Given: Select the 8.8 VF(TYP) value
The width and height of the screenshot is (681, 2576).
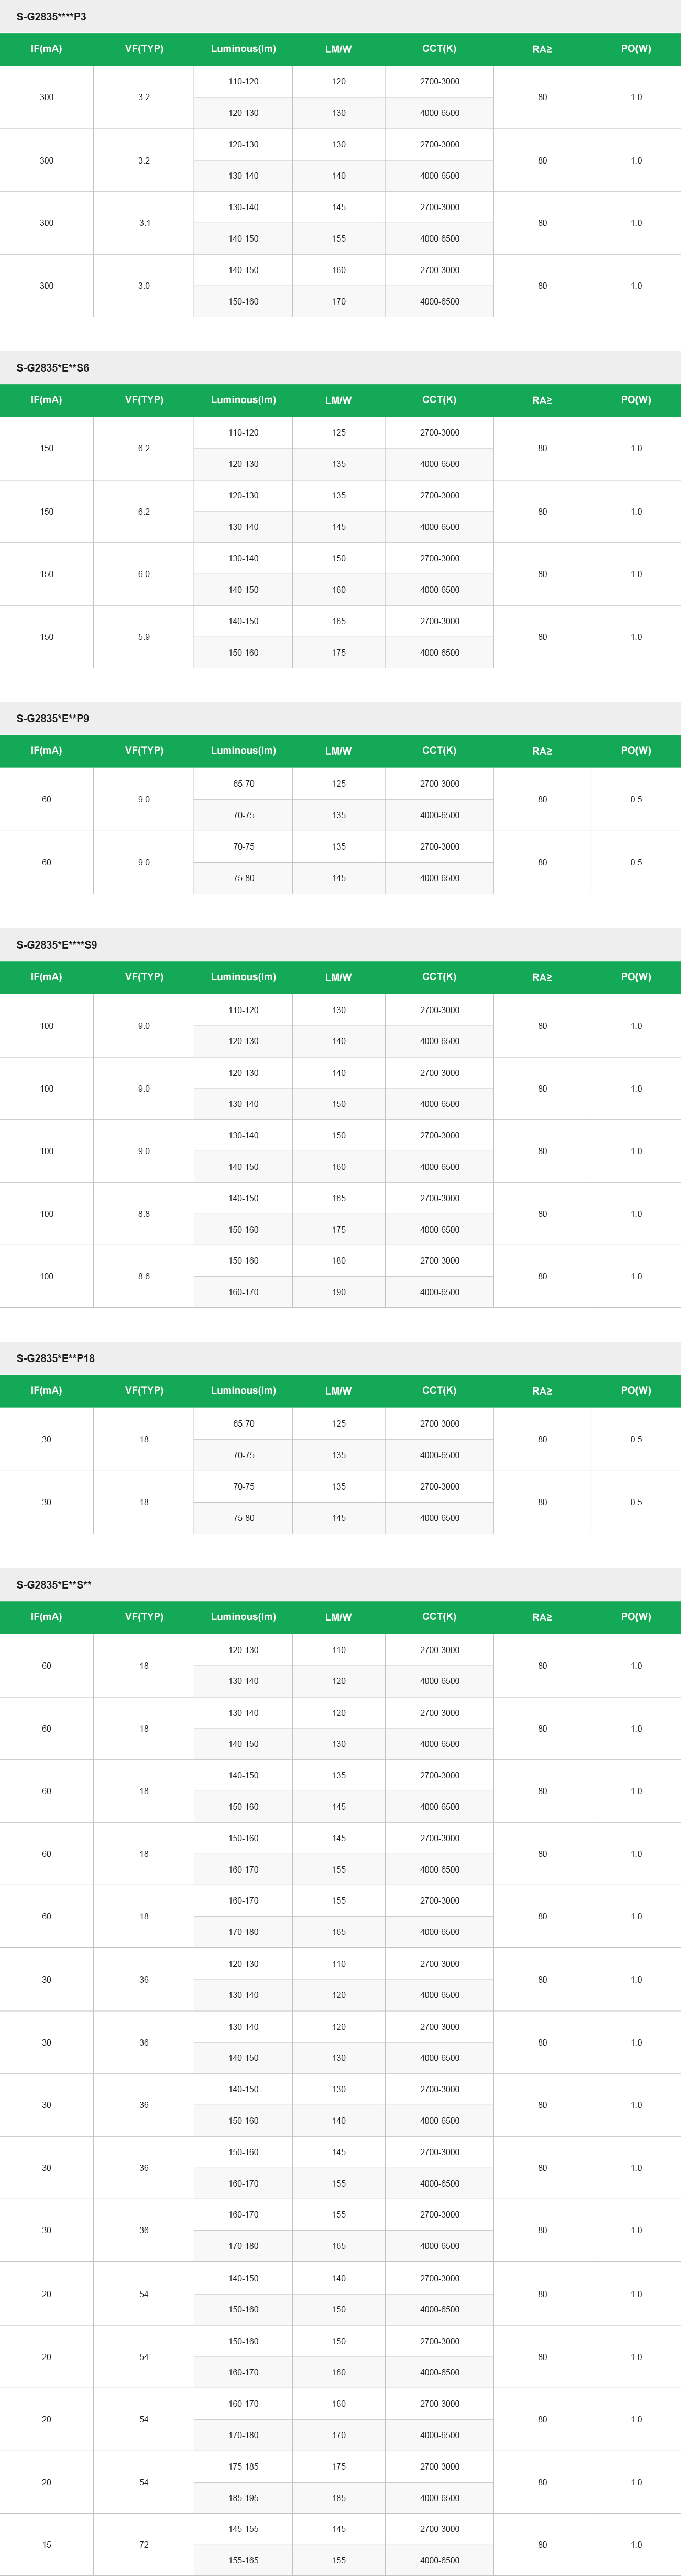Looking at the screenshot, I should pyautogui.click(x=144, y=1214).
